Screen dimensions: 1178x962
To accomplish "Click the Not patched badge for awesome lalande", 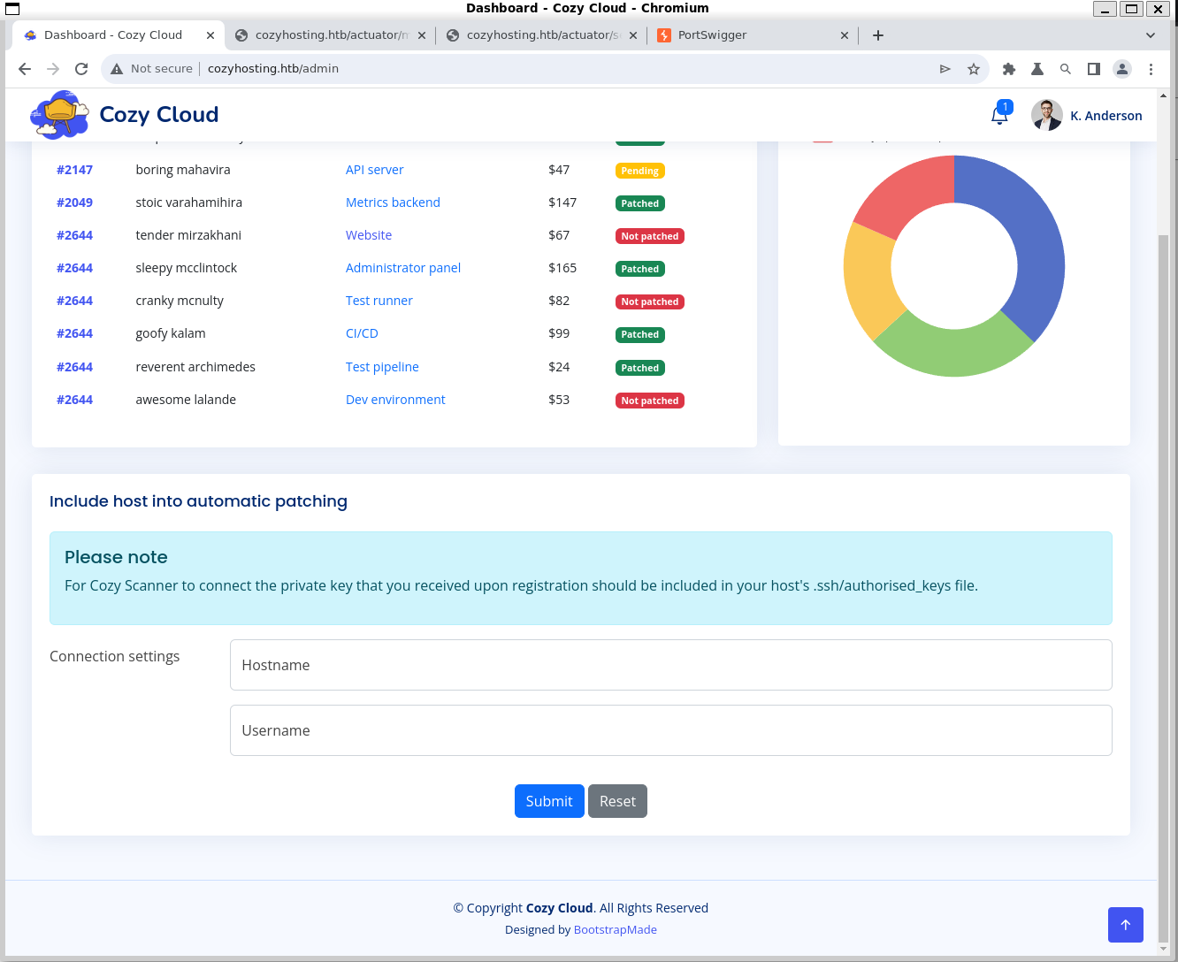I will (x=650, y=401).
